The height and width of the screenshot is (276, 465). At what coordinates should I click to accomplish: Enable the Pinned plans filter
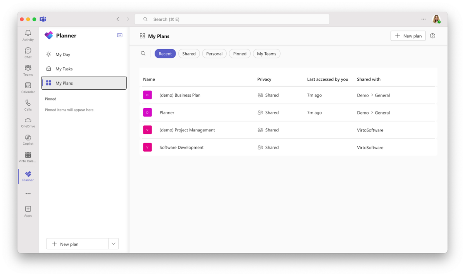(x=239, y=53)
